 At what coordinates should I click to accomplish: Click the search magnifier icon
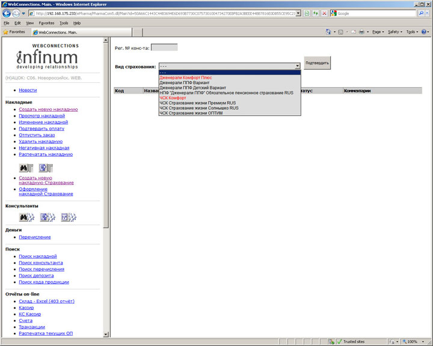pos(421,13)
